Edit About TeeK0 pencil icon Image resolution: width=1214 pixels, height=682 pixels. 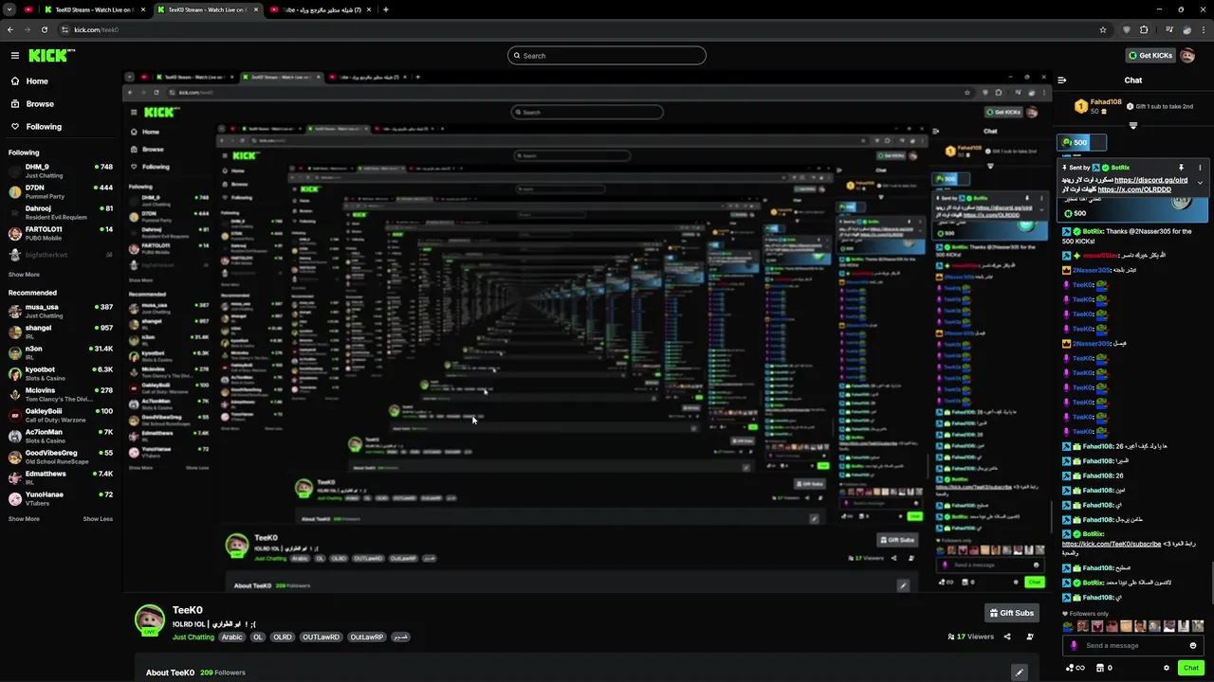(1020, 673)
